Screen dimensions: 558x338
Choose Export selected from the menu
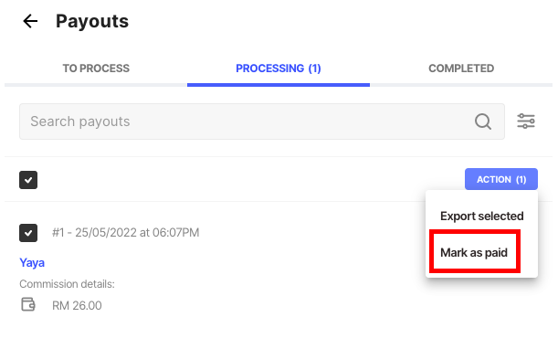[482, 216]
